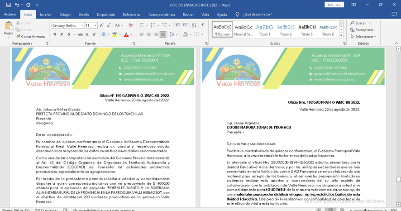Image resolution: width=401 pixels, height=211 pixels.
Task: Sort the selection alphabetically
Action: click(x=194, y=25)
